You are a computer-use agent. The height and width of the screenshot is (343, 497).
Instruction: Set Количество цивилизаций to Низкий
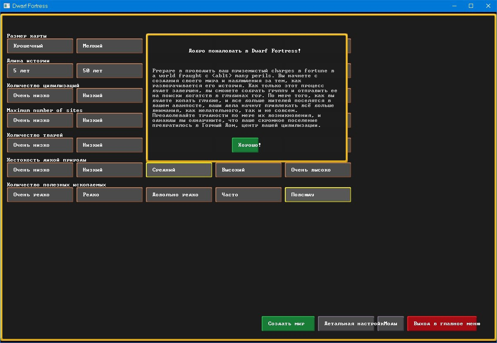[110, 95]
